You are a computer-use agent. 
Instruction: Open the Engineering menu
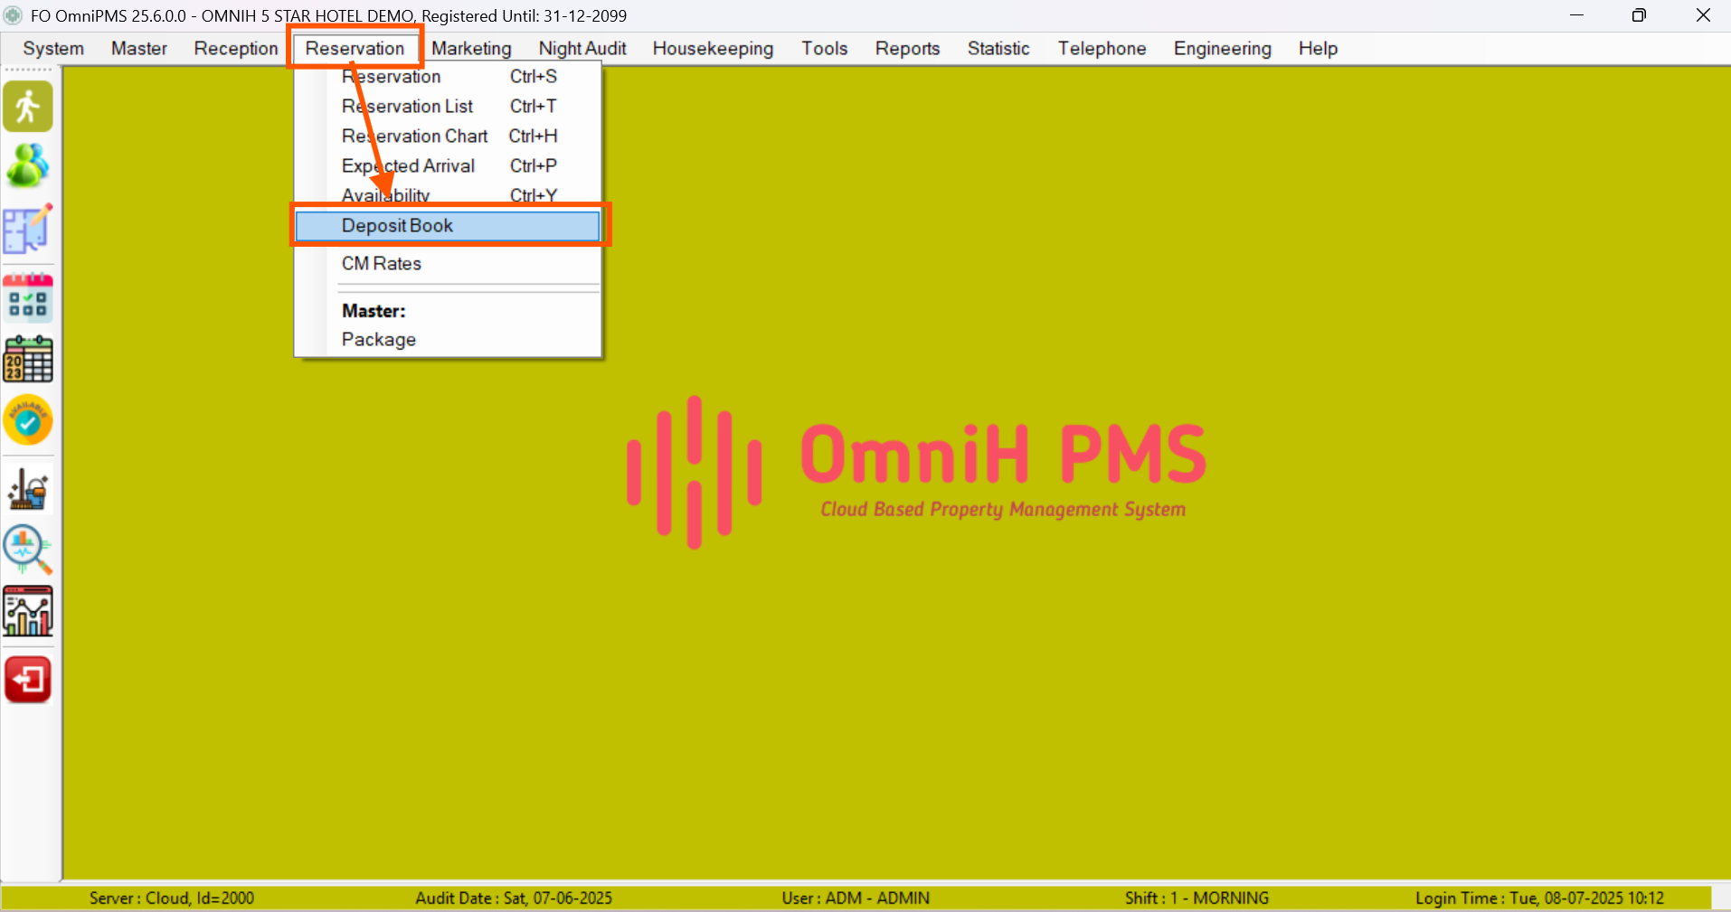pos(1222,49)
